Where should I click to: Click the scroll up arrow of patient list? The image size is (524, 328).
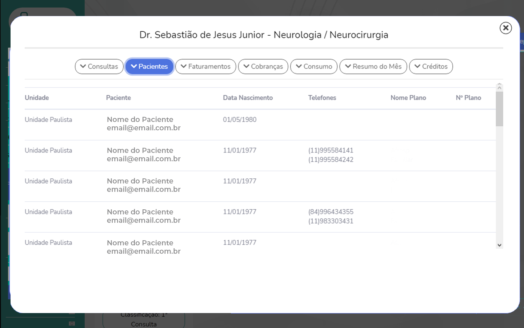(x=499, y=87)
